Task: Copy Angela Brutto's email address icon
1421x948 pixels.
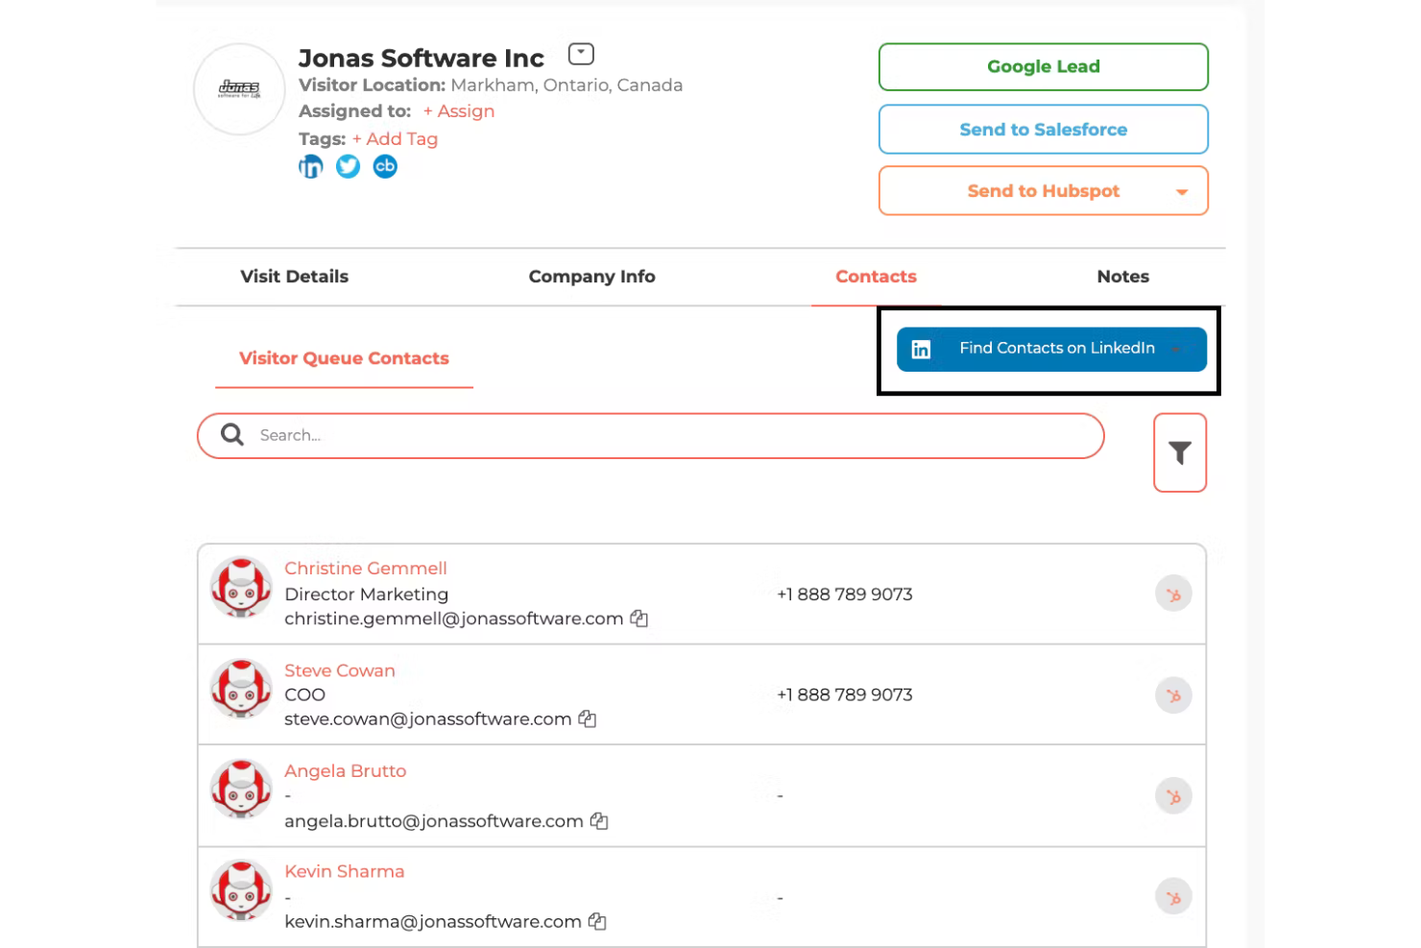Action: [x=599, y=821]
